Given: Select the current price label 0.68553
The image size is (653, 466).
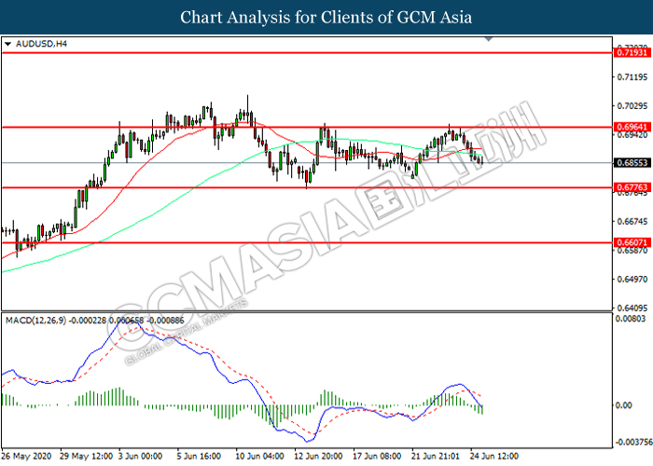Looking at the screenshot, I should click(632, 163).
